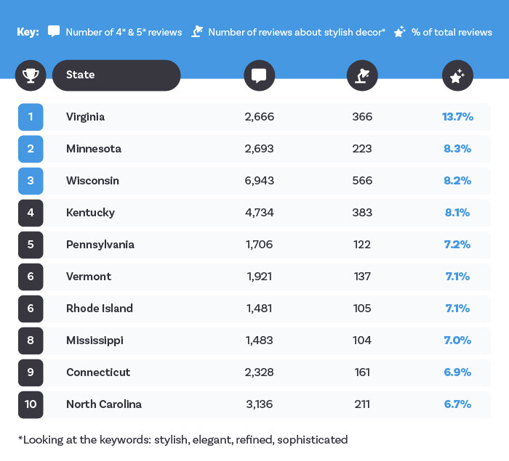Click the rank 10 badge for North Carolina
The image size is (509, 461).
tap(31, 404)
